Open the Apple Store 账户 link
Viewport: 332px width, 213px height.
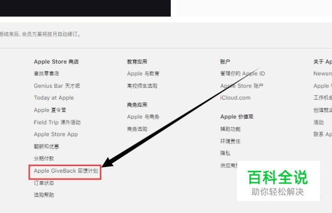(242, 86)
